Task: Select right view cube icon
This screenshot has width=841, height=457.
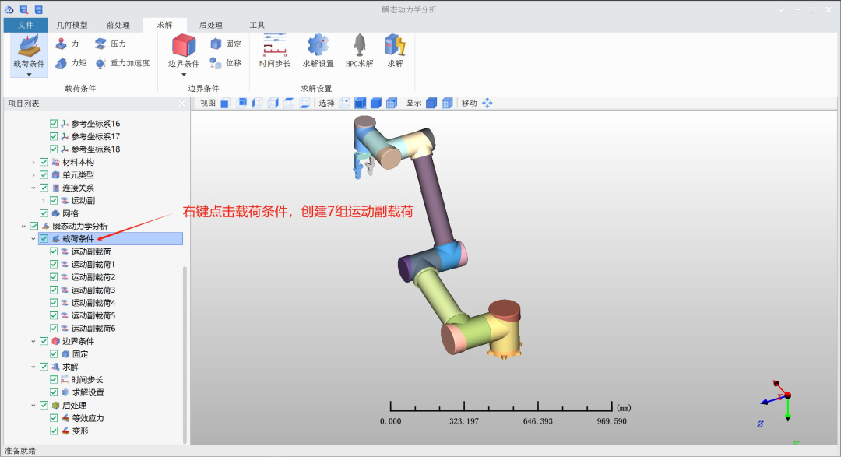Action: pyautogui.click(x=273, y=103)
